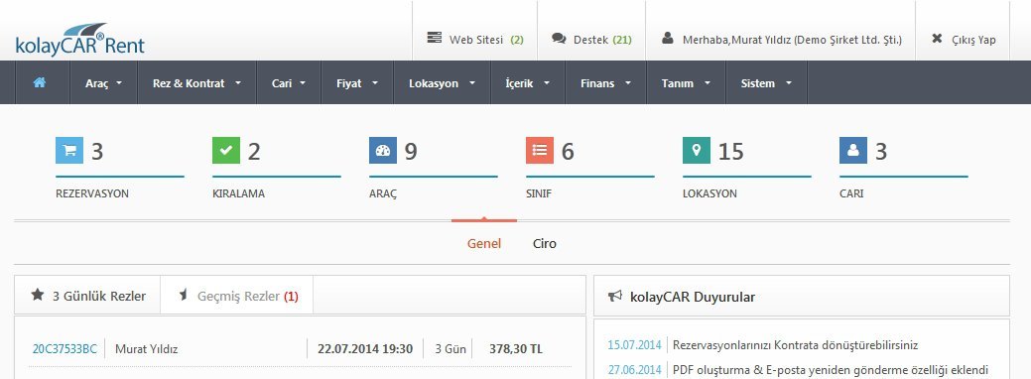Screen dimensions: 1031x379
Task: Click the server icon beside Web Sitesi
Action: pyautogui.click(x=434, y=38)
